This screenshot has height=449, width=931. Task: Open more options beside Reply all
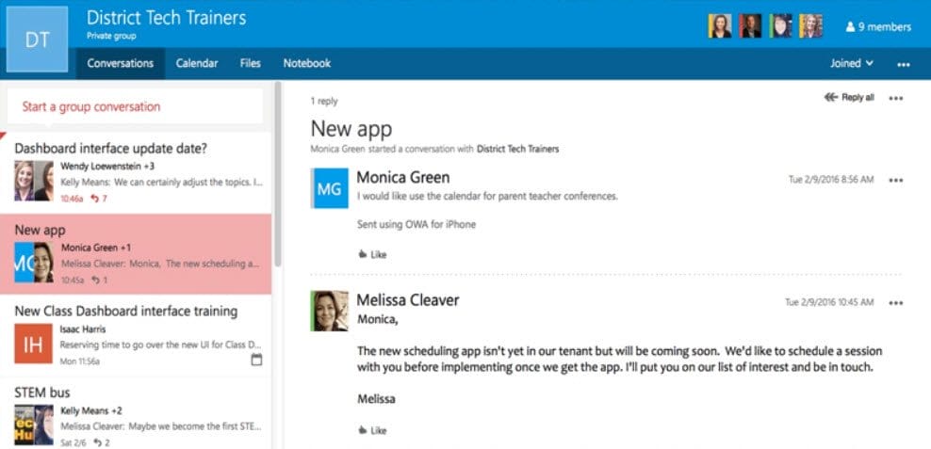[x=895, y=98]
